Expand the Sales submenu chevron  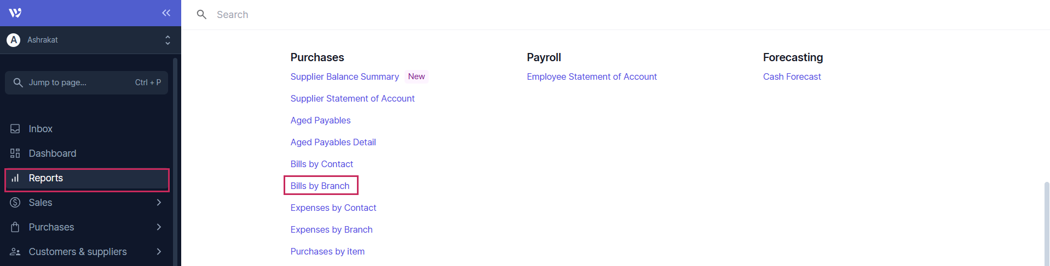click(159, 203)
